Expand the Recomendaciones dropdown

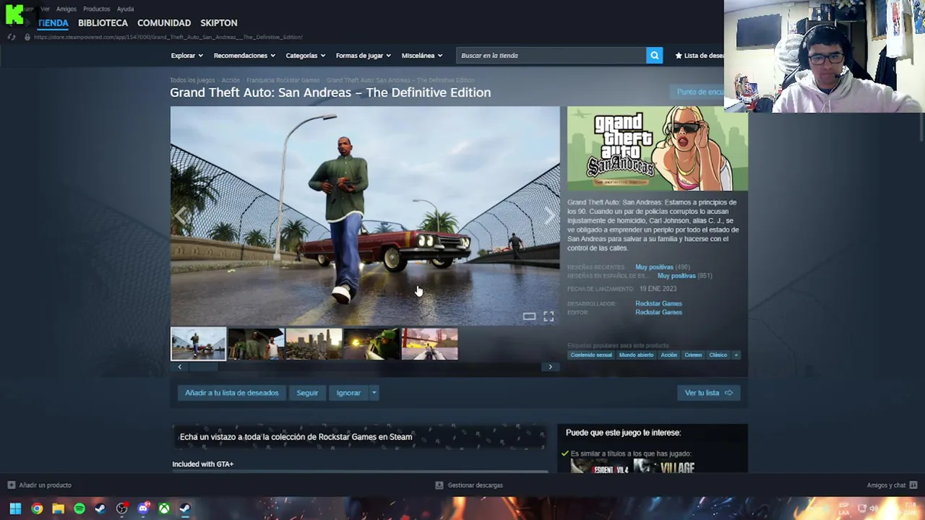[244, 56]
